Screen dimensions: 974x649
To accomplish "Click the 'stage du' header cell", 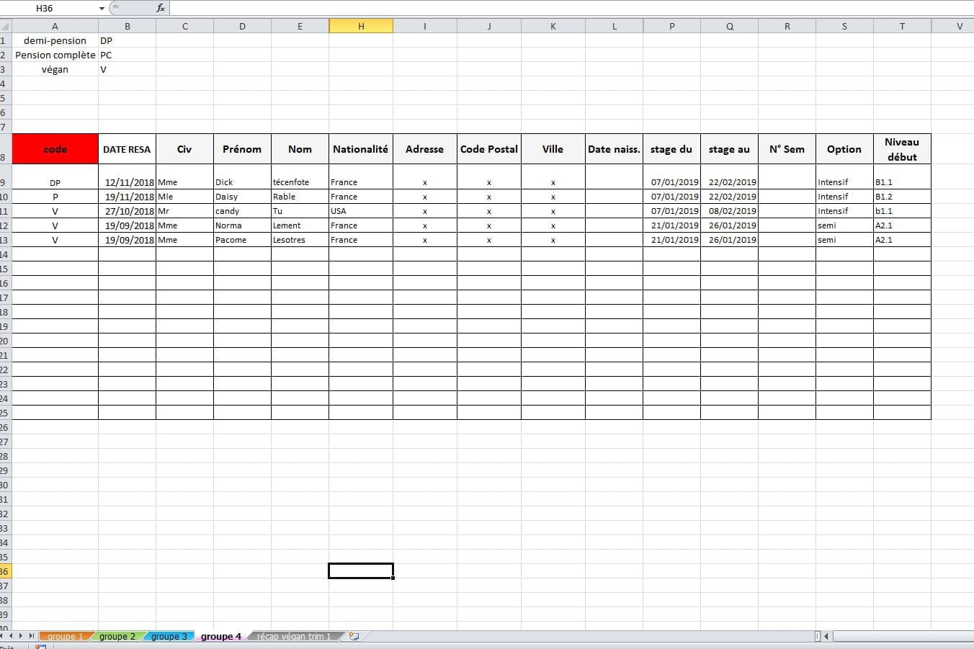I will (671, 149).
